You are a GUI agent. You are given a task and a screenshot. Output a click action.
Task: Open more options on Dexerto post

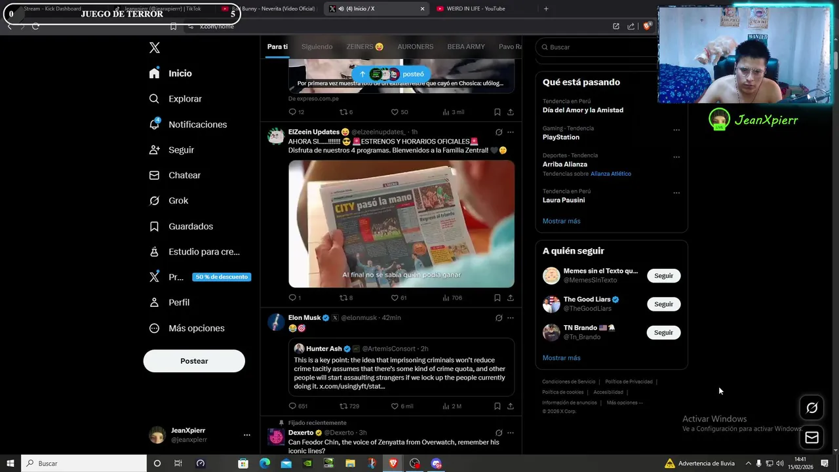(x=510, y=433)
